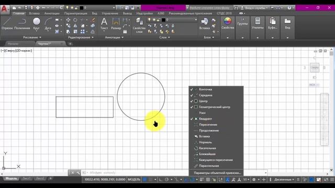Viewport: 335px width, 188px height.
Task: Toggle Касательная (Tangent) object snap
Action: (x=216, y=148)
